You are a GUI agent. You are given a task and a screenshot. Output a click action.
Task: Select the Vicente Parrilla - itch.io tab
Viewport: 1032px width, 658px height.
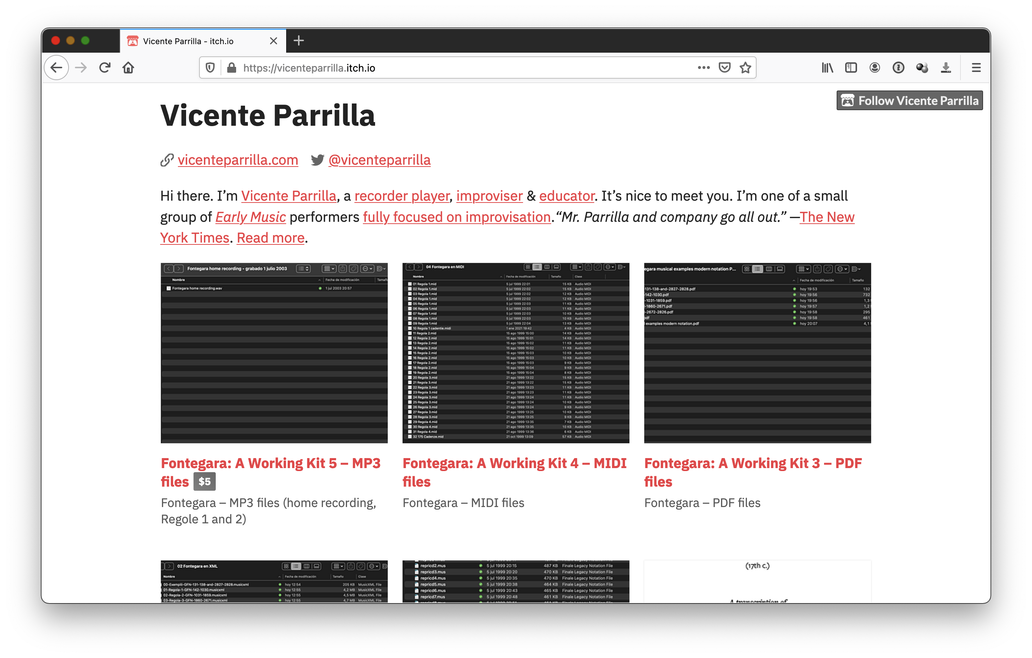tap(203, 41)
